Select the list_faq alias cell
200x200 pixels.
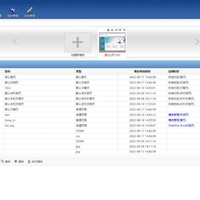9,125
